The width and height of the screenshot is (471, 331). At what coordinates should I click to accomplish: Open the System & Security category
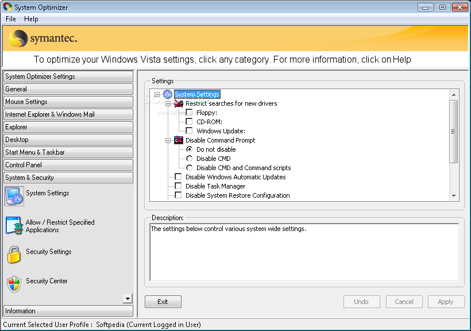(68, 178)
